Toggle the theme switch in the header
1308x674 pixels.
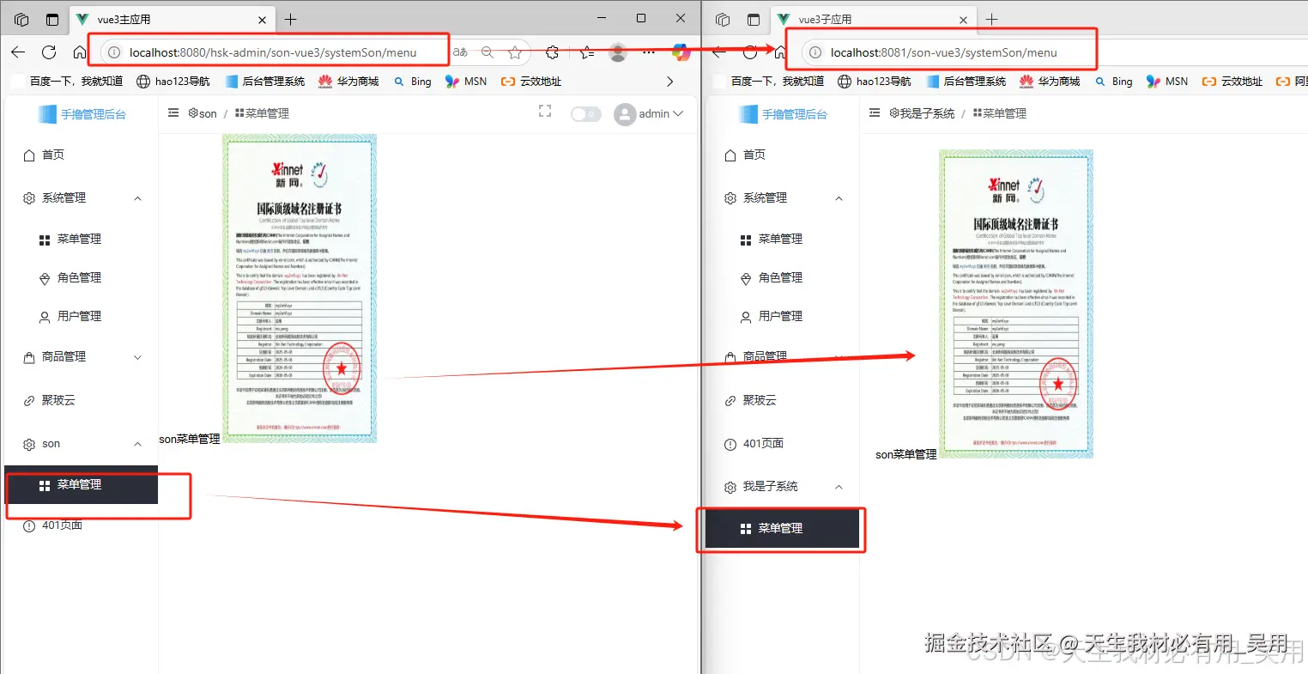[586, 112]
